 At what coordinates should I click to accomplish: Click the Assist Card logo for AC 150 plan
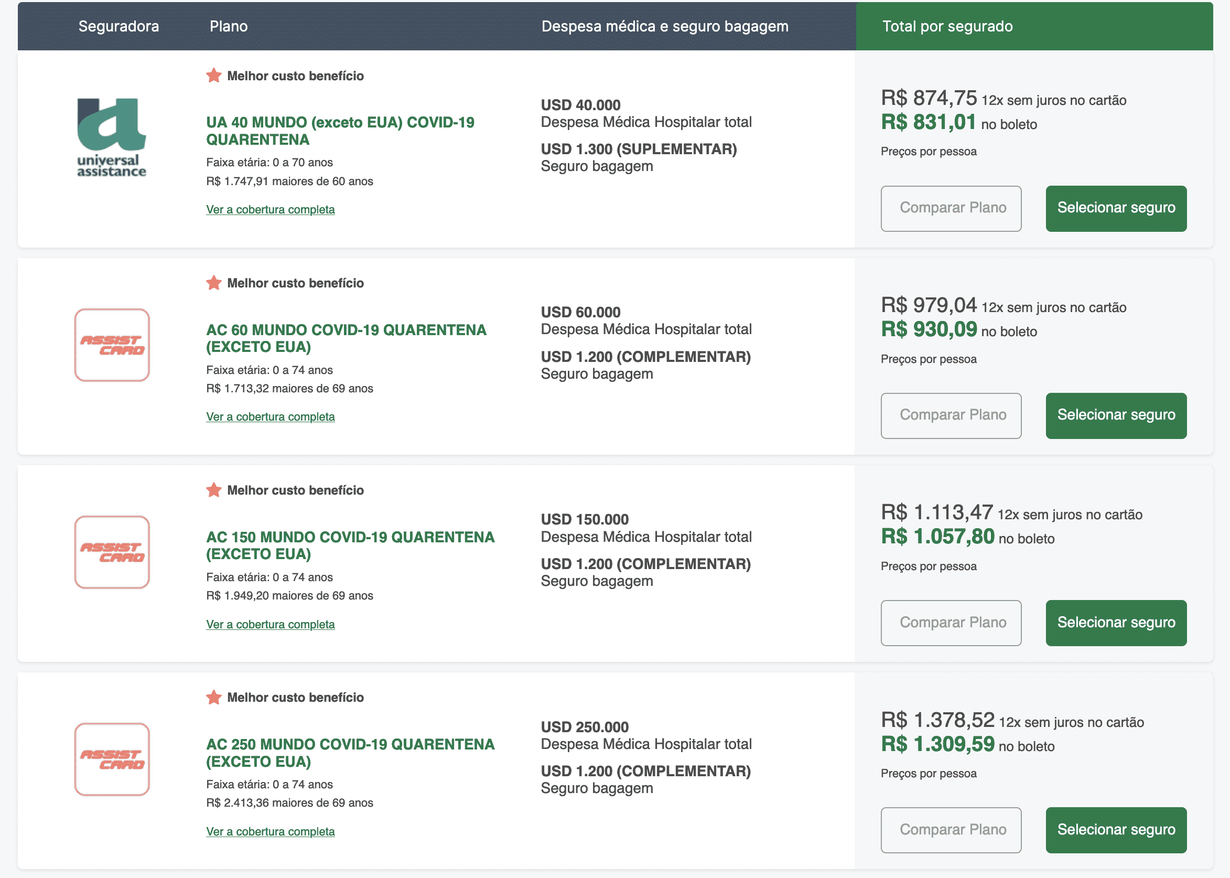[x=112, y=552]
